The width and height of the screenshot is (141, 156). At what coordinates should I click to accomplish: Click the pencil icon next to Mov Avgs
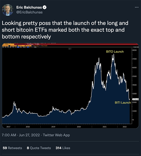pyautogui.click(x=39, y=46)
